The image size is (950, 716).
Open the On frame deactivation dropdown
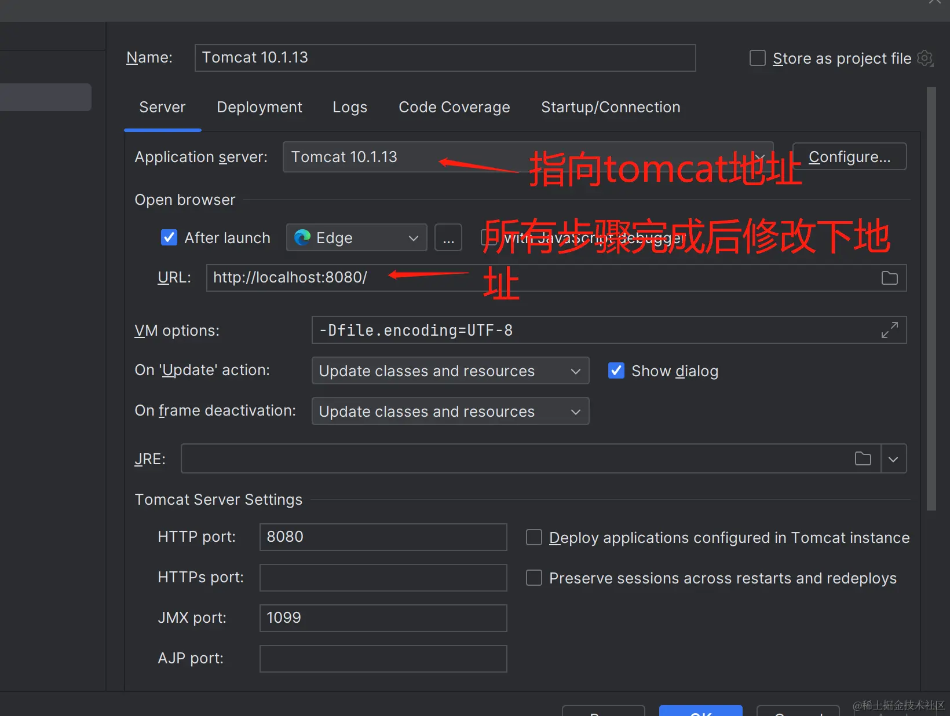[450, 411]
